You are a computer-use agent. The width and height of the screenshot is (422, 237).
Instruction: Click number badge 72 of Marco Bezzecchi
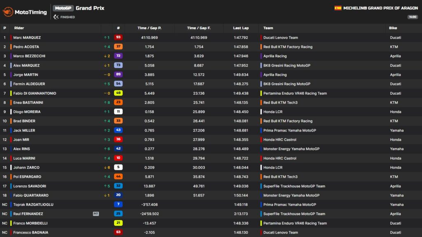point(118,56)
